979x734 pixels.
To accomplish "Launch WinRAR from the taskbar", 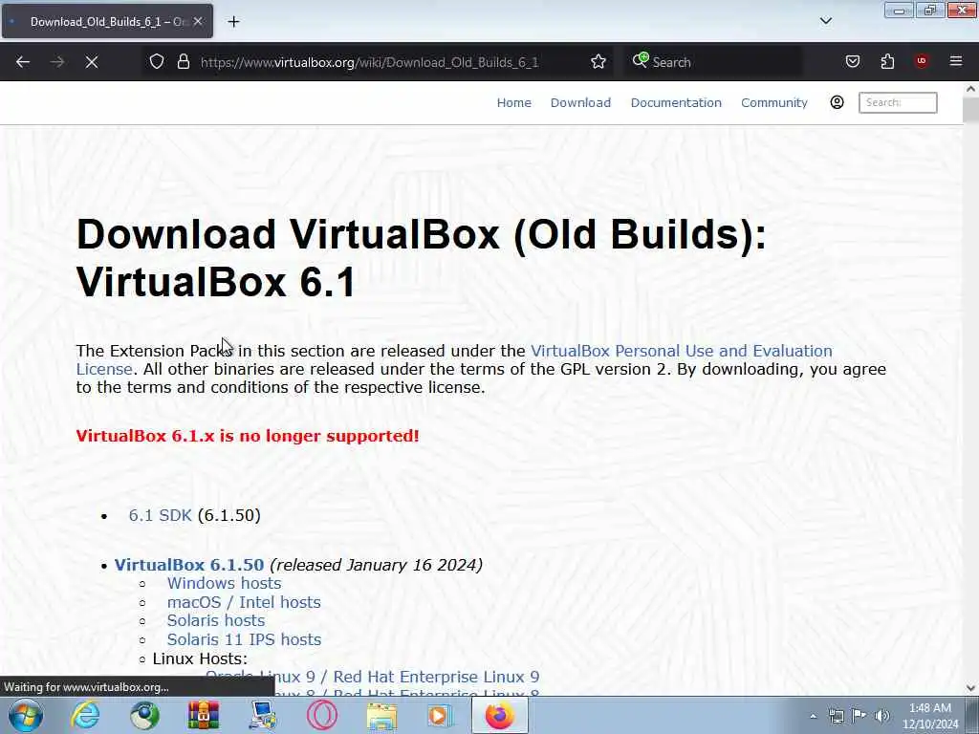I will point(204,715).
